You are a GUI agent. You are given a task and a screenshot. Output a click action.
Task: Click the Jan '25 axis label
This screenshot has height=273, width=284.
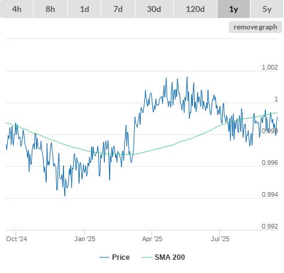[84, 239]
